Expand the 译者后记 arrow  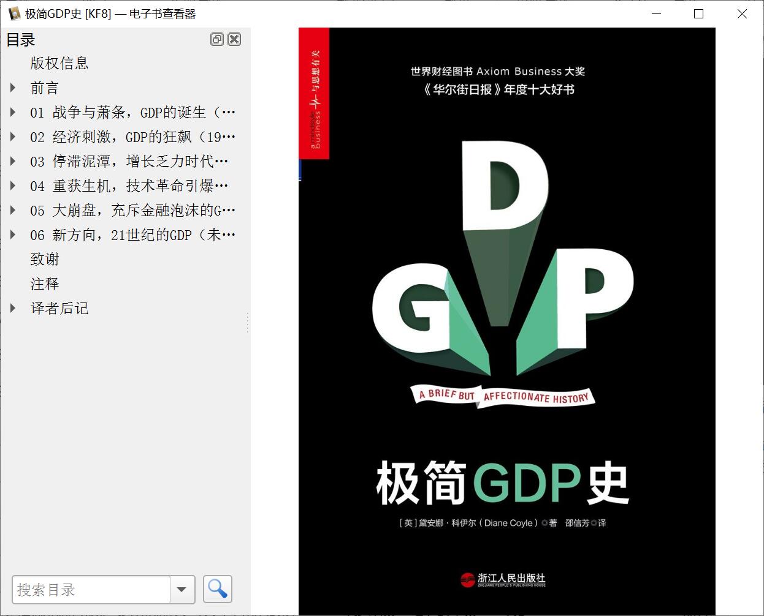(13, 308)
